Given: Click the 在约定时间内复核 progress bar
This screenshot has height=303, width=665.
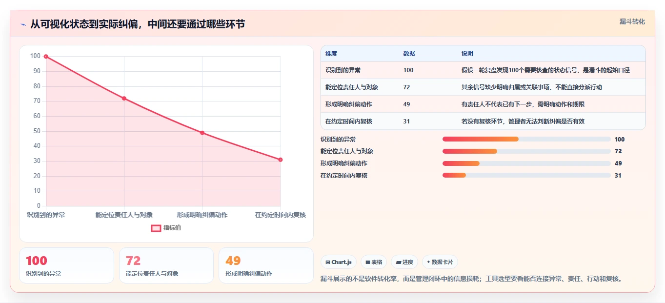Looking at the screenshot, I should 526,175.
